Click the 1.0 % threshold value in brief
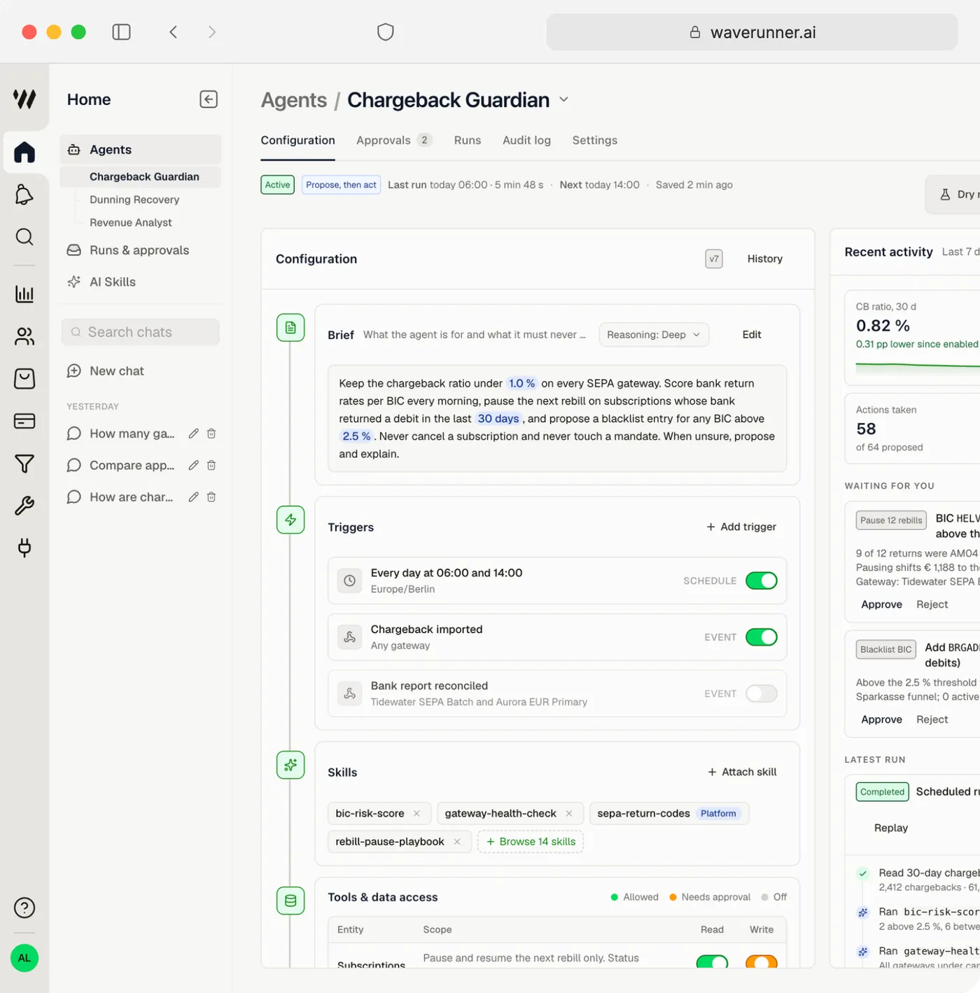 521,383
